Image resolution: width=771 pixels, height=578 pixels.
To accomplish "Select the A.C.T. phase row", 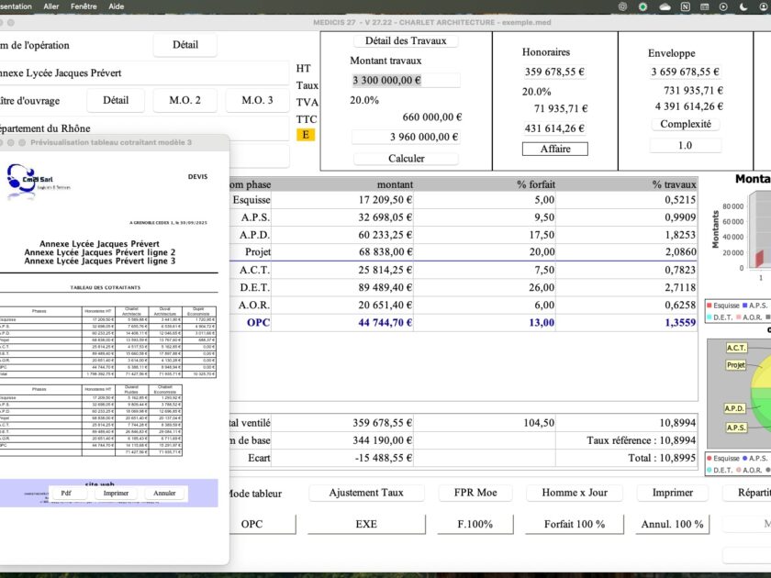I will [464, 270].
